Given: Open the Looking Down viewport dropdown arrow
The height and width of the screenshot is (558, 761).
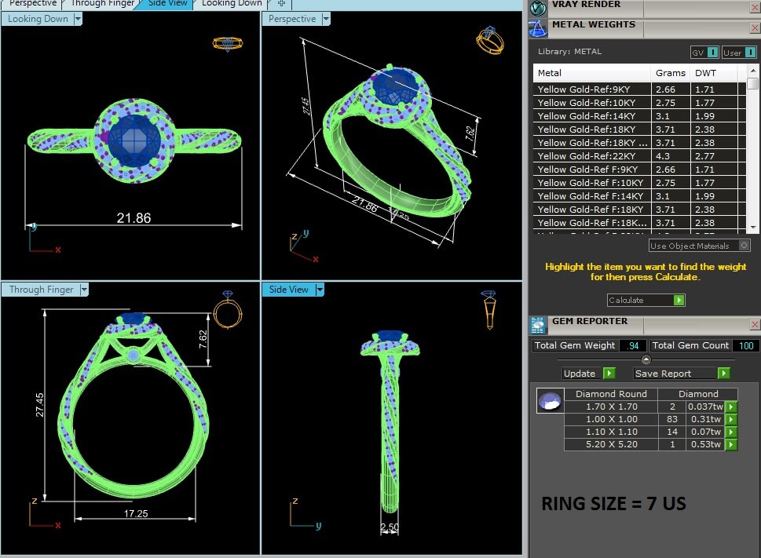Looking at the screenshot, I should 78,19.
